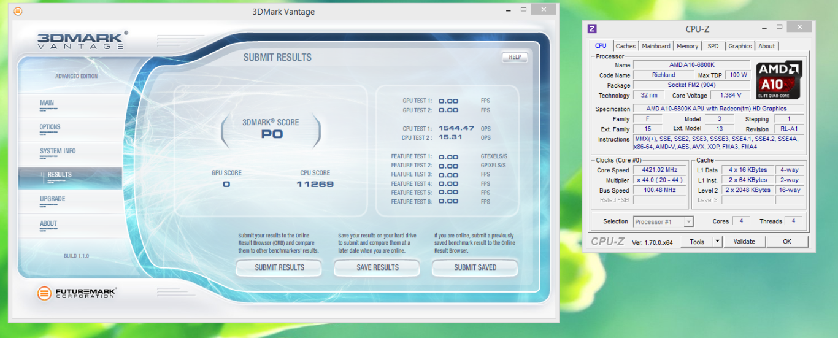Viewport: 838px width, 338px height.
Task: Click the 3DMark Vantage logo
Action: [82, 40]
